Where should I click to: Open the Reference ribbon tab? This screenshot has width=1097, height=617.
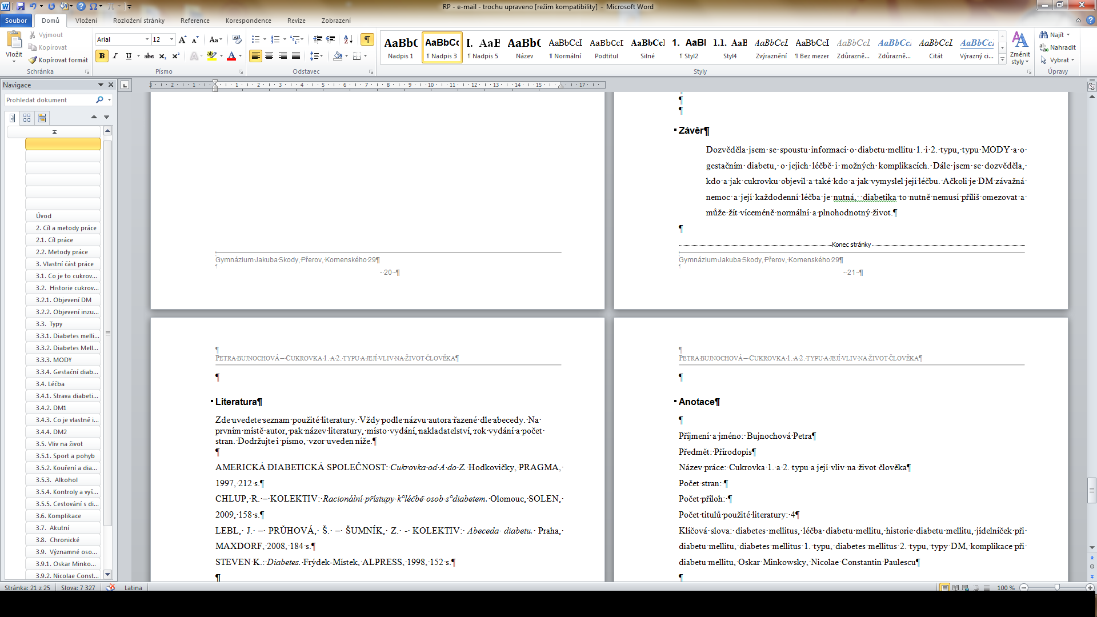195,21
